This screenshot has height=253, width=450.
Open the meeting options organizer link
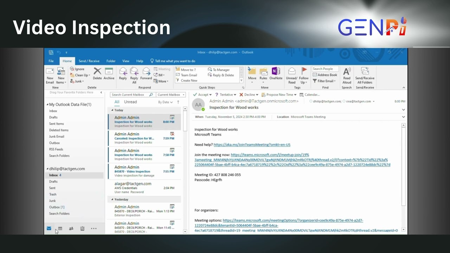pos(296,225)
